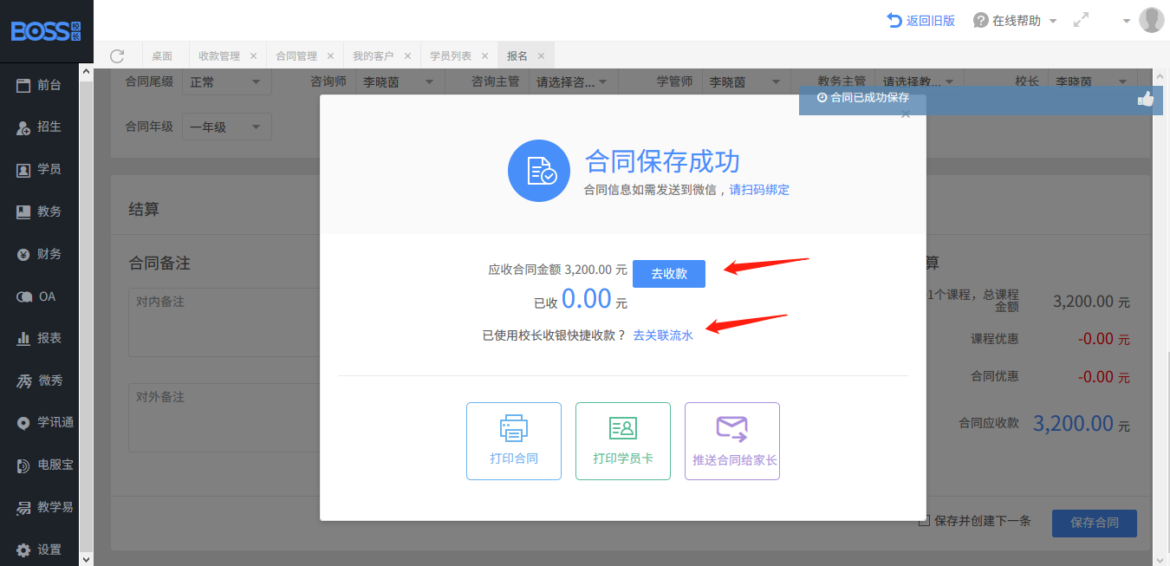This screenshot has height=566, width=1170.
Task: Click the 打印学员卡 card icon
Action: pos(623,427)
